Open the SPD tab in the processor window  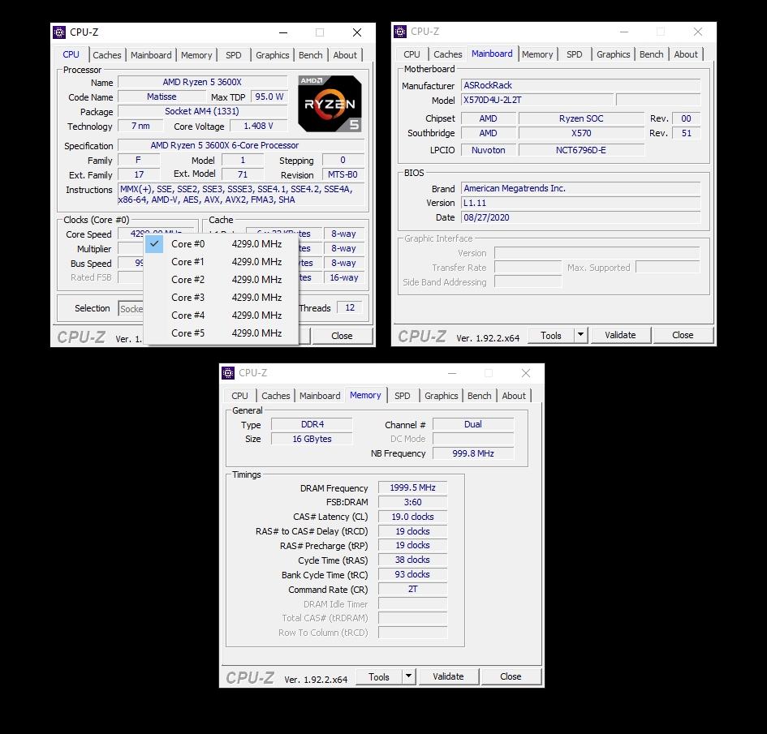233,55
